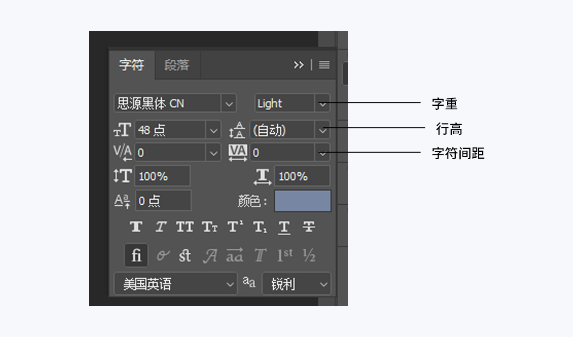Open the font size dropdown arrow

(213, 130)
